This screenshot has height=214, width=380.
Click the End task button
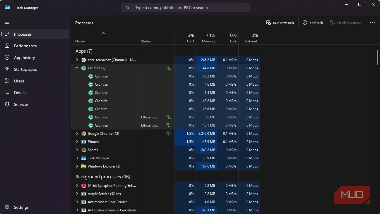click(x=313, y=23)
